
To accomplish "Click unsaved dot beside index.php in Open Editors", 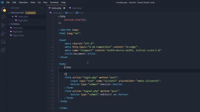I will [x=12, y=16].
